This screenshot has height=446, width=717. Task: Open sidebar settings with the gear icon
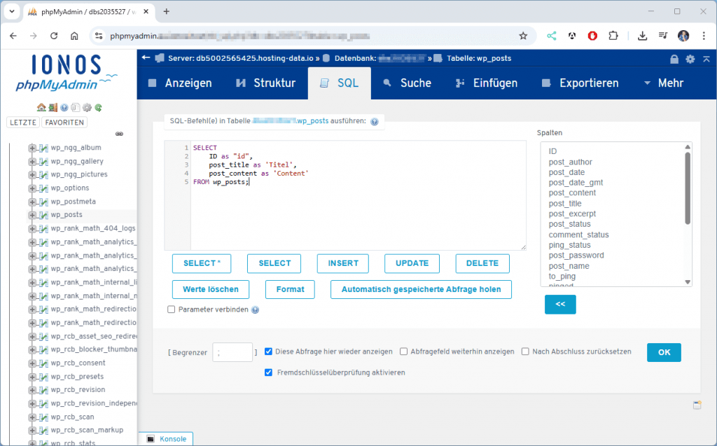[x=87, y=107]
